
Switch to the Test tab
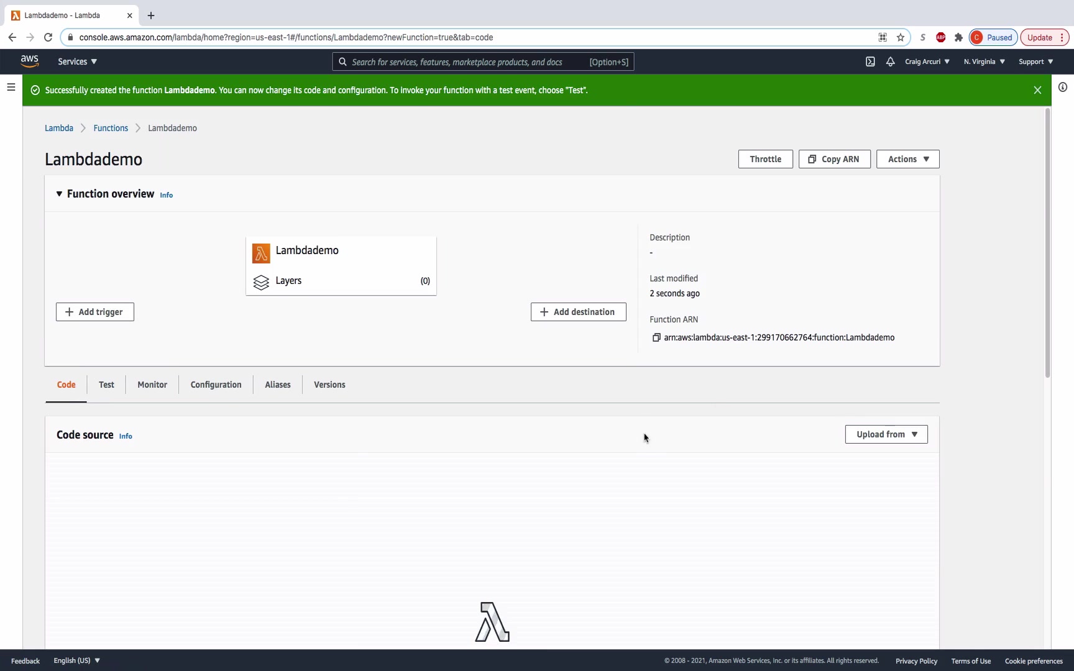click(106, 385)
